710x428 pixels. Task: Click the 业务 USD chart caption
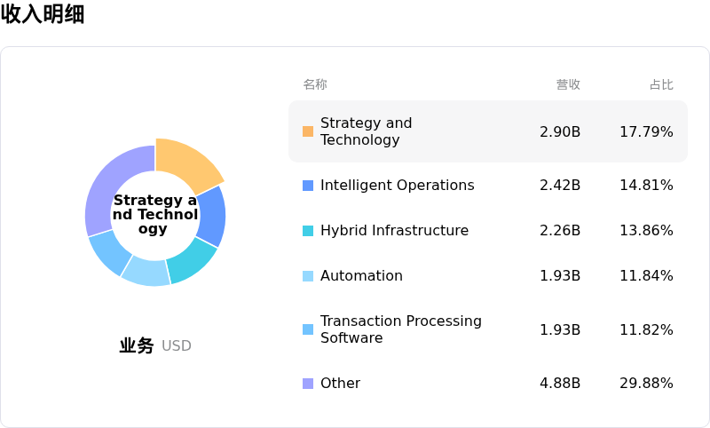[155, 345]
